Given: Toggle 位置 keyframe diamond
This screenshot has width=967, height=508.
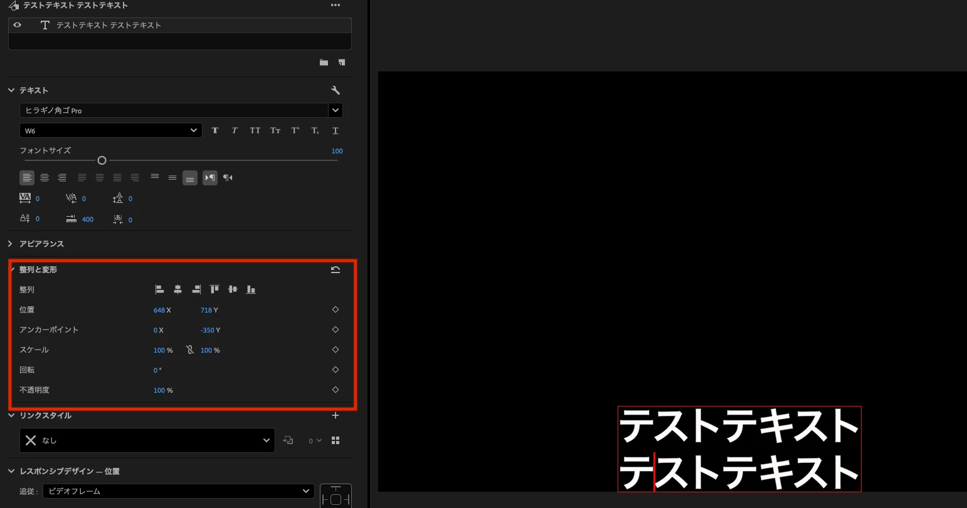Looking at the screenshot, I should click(336, 309).
